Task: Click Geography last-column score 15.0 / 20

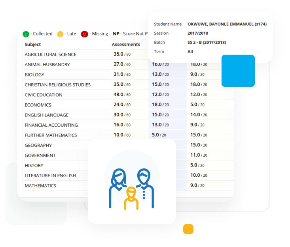Action: coord(199,145)
